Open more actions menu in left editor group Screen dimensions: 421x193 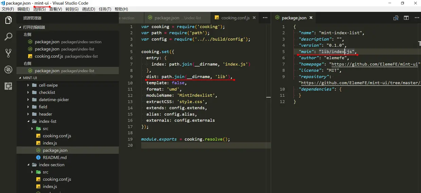265,18
